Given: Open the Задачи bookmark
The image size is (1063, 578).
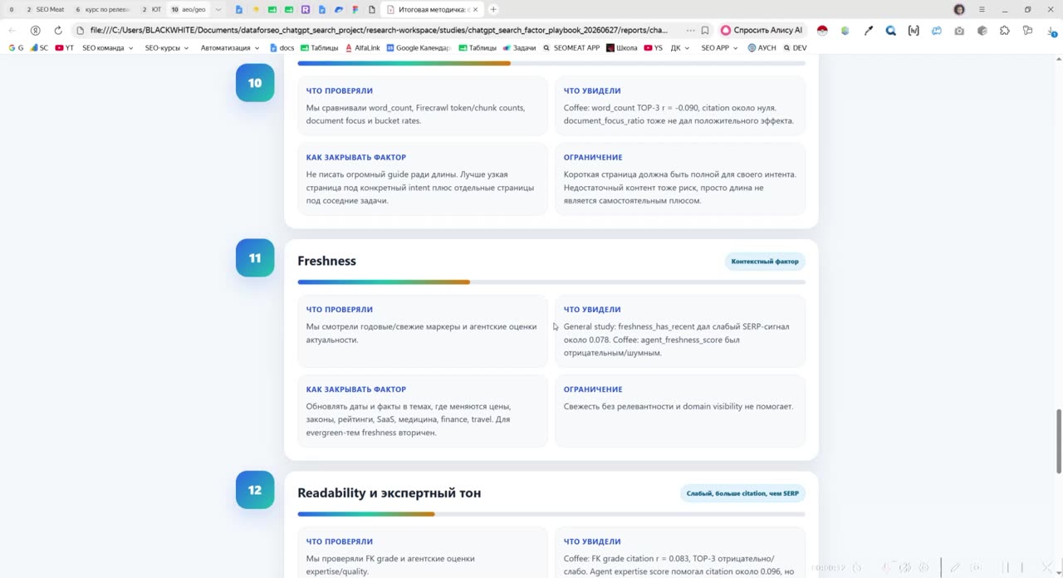Looking at the screenshot, I should click(520, 48).
